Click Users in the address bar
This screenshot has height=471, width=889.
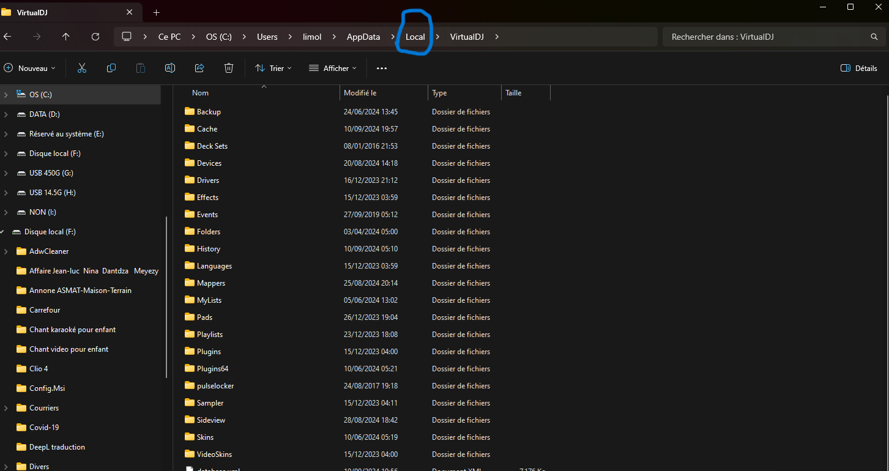click(x=267, y=37)
